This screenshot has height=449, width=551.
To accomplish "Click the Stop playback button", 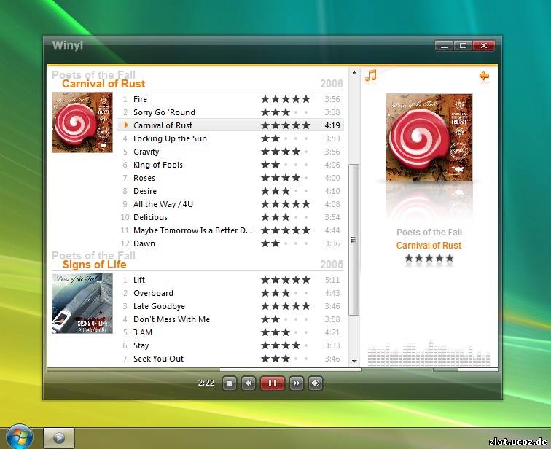I will point(230,383).
